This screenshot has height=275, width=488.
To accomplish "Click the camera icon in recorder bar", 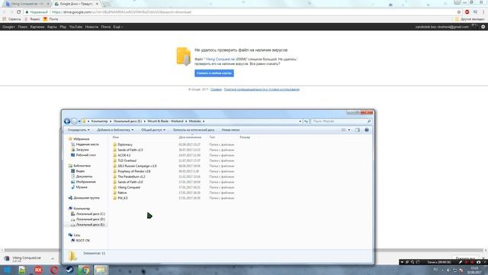I will point(479,262).
